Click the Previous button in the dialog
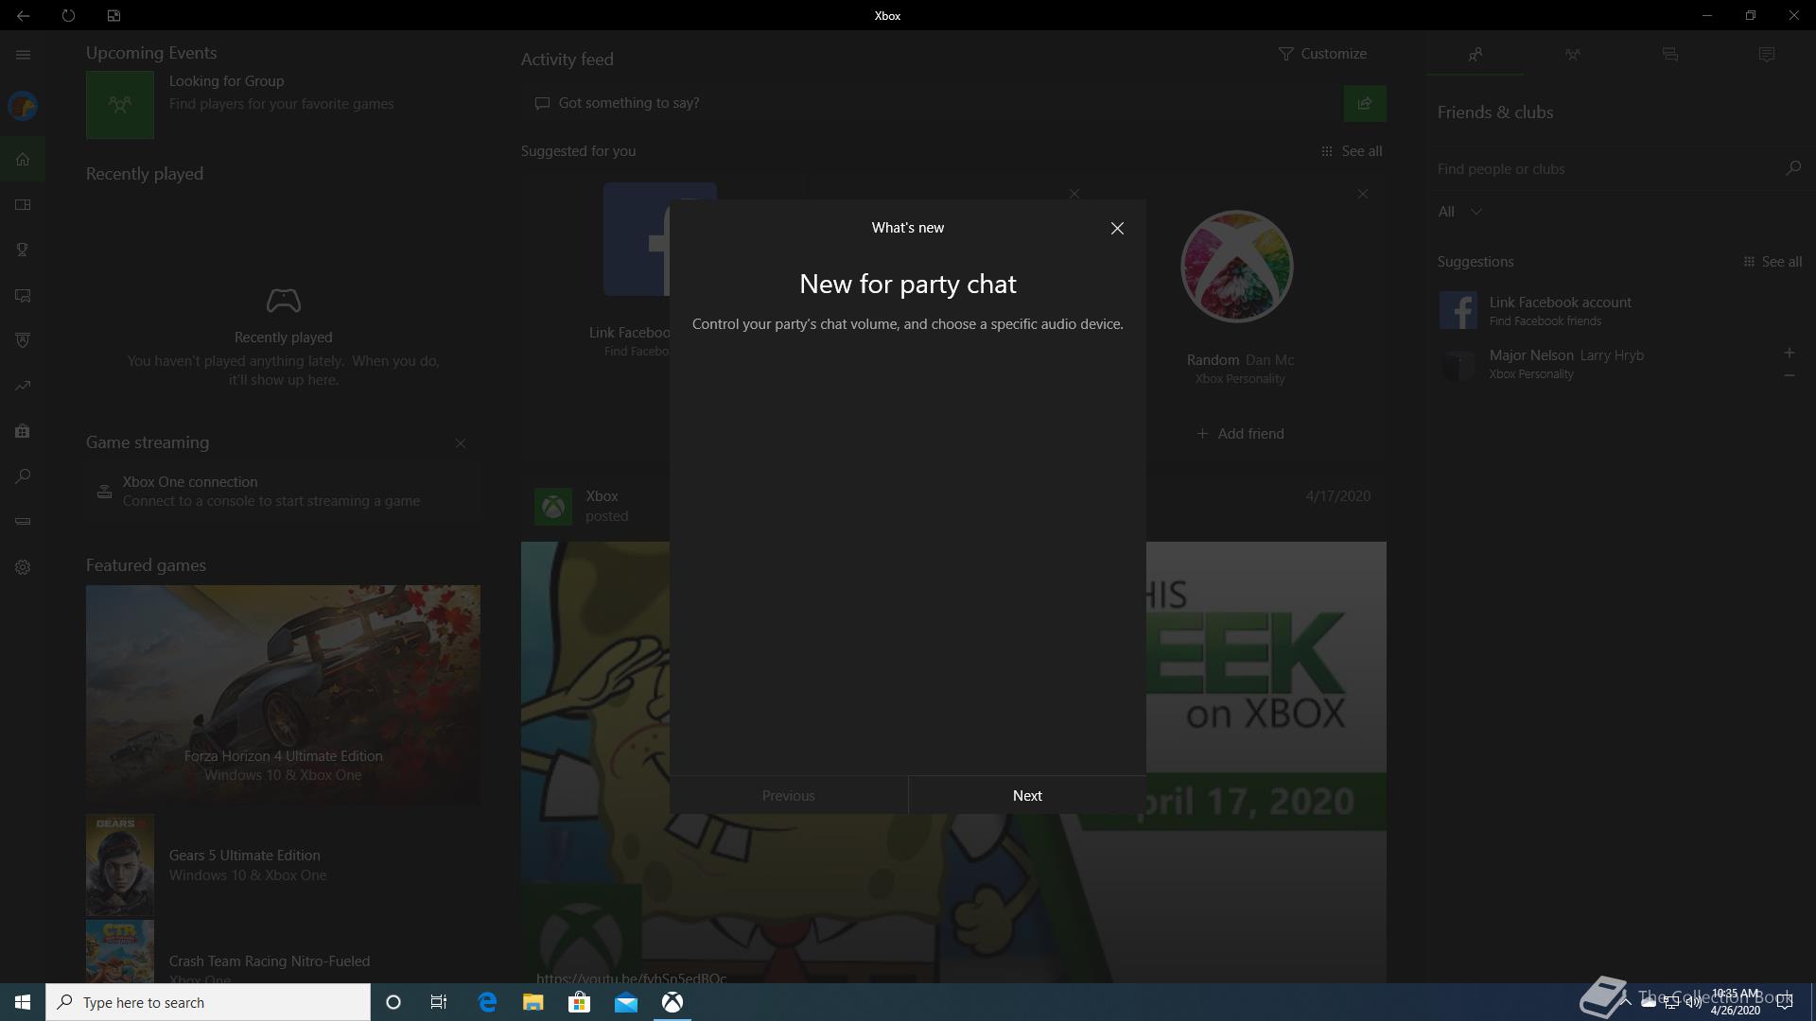Image resolution: width=1816 pixels, height=1021 pixels. tap(789, 795)
